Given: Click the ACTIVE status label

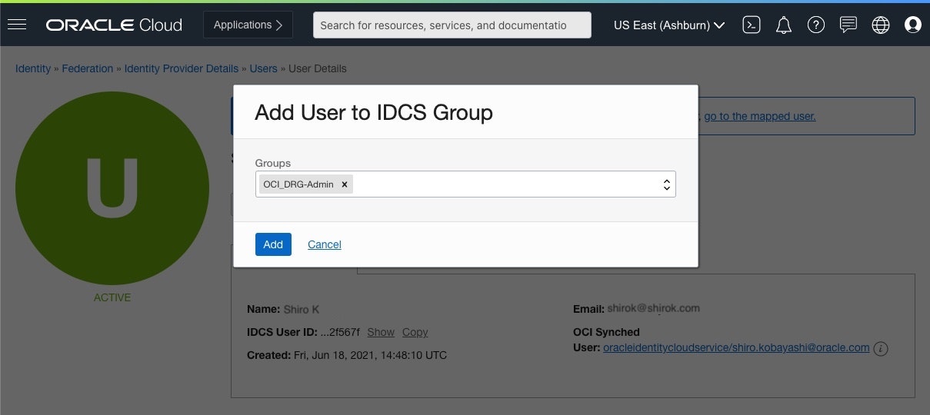Looking at the screenshot, I should point(112,297).
